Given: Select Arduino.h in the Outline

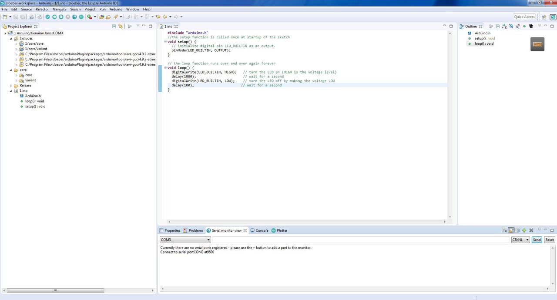Looking at the screenshot, I should pos(483,33).
